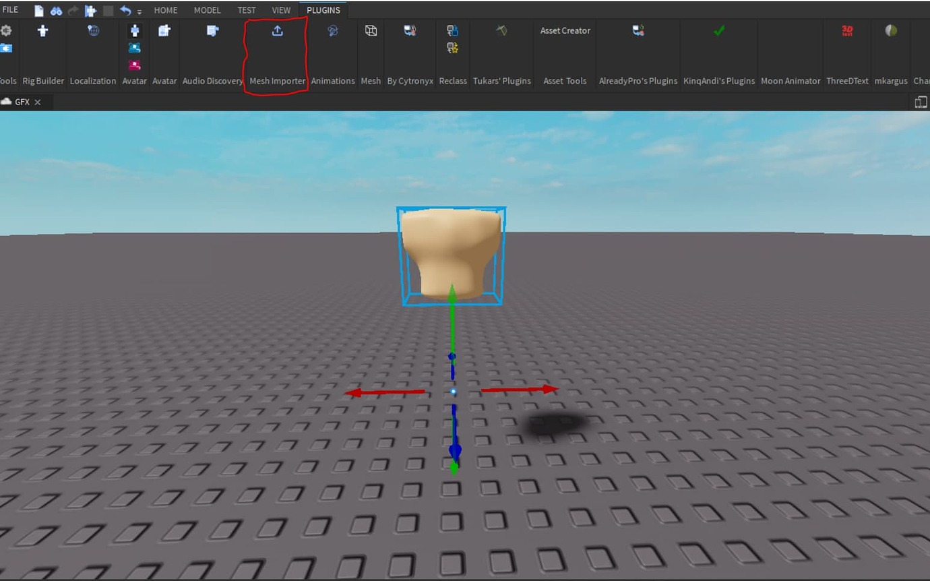Select the GFX document tab

(x=22, y=102)
